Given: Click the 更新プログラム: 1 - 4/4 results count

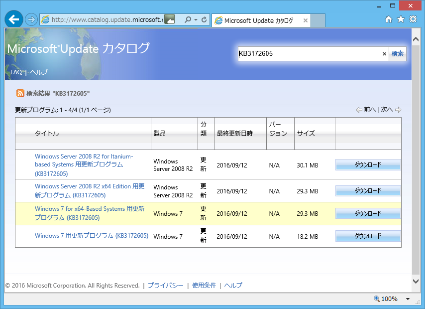Looking at the screenshot, I should coord(63,110).
